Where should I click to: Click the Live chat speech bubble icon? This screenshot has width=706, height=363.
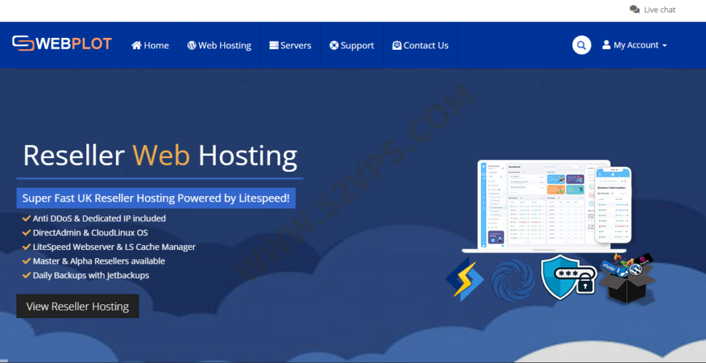point(634,10)
